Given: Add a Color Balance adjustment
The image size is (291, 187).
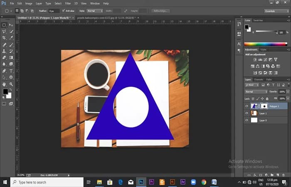Looking at the screenshot, I should pyautogui.click(x=258, y=66).
